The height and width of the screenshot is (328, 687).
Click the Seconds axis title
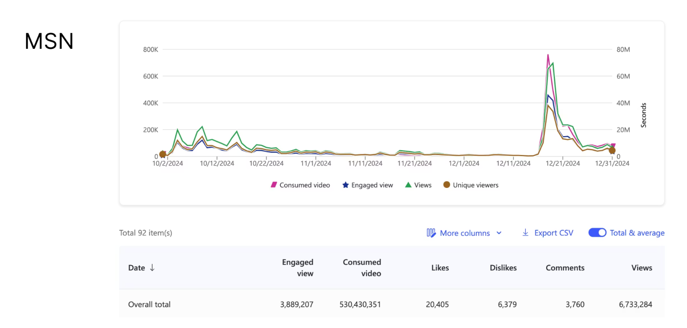click(643, 115)
